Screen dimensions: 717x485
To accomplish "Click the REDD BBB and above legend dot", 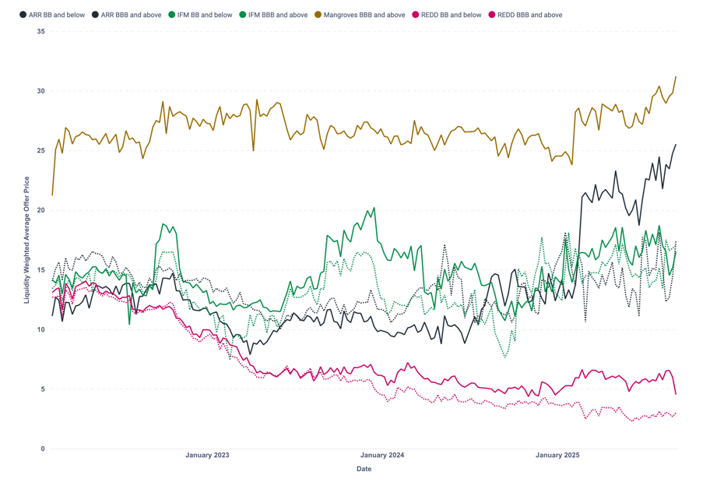I will tap(492, 15).
